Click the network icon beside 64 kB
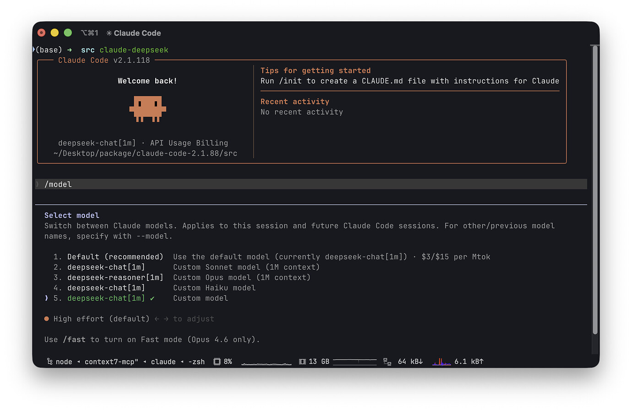The width and height of the screenshot is (632, 410). point(387,361)
